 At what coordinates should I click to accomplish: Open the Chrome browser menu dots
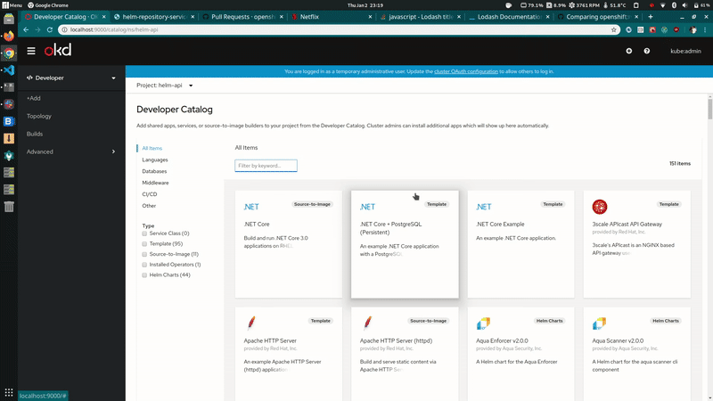tap(705, 29)
